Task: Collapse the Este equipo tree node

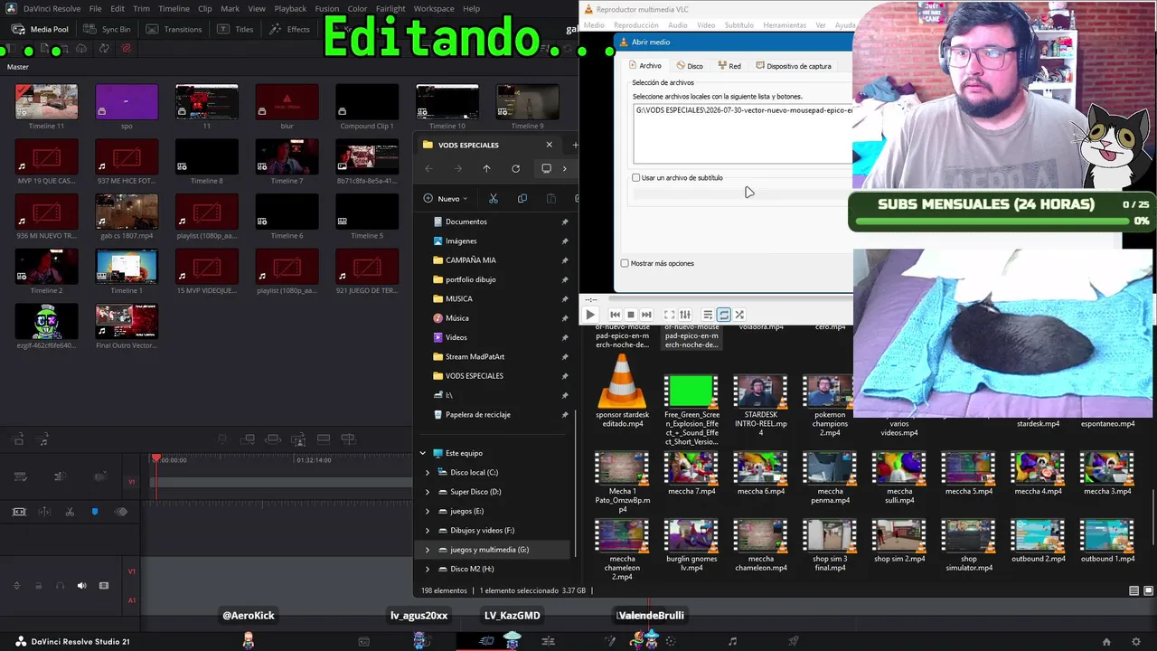Action: coord(422,453)
